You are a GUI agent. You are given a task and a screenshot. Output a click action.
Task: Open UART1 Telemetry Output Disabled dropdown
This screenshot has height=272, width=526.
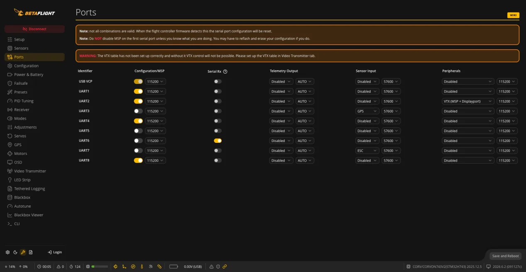tap(281, 91)
